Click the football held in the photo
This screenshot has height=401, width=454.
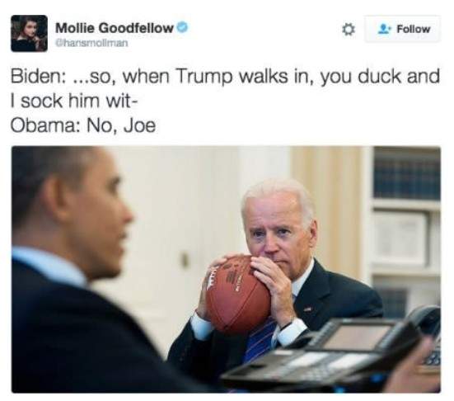pos(238,295)
